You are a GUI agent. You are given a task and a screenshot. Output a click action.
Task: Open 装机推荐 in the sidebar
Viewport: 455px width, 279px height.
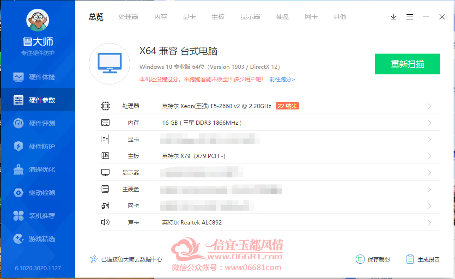(x=38, y=215)
